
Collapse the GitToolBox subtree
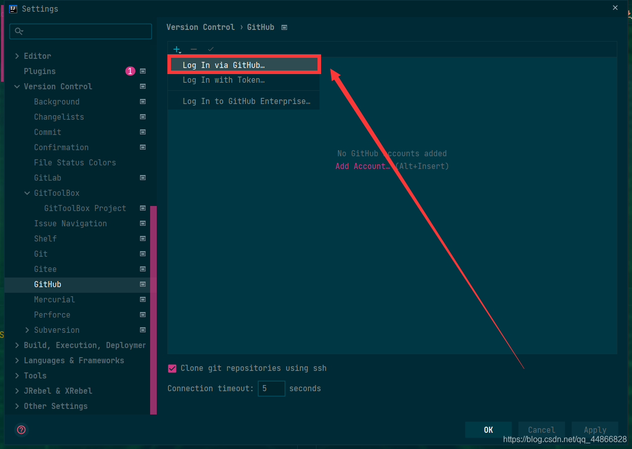pyautogui.click(x=27, y=193)
